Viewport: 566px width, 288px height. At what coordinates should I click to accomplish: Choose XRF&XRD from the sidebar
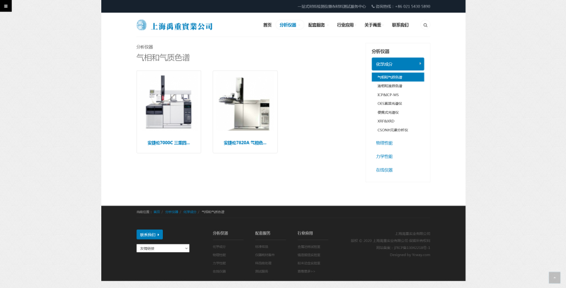coord(386,121)
